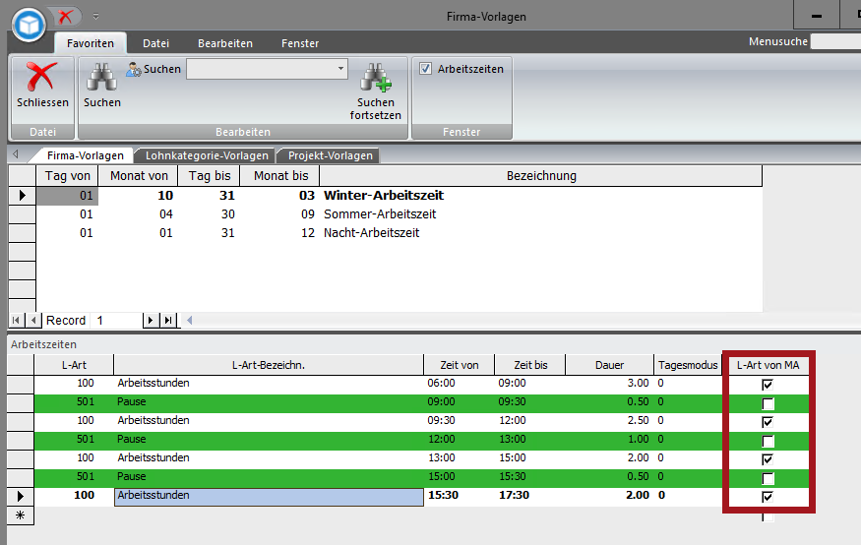Screen dimensions: 861x545
Task: Go to first record navigation button
Action: (16, 320)
